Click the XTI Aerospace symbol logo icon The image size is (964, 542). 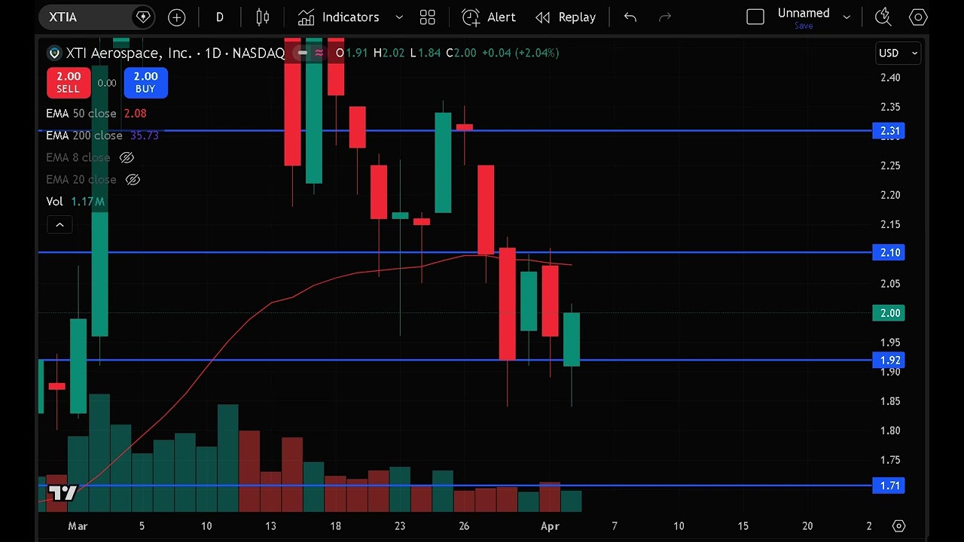[x=53, y=53]
